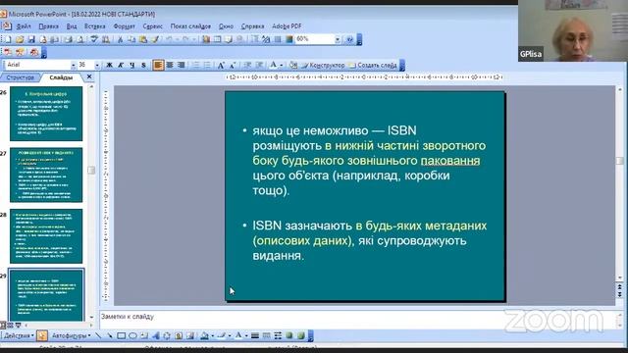Open the Правка menu
This screenshot has height=353, width=628.
click(48, 26)
